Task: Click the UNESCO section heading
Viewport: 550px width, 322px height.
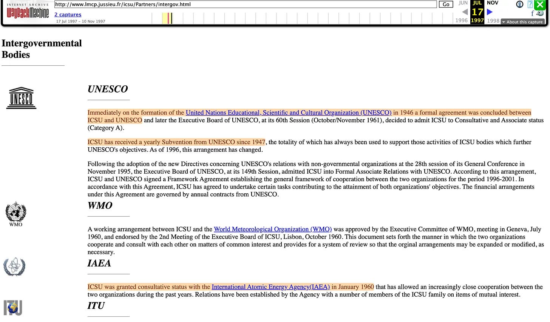Action: [108, 89]
